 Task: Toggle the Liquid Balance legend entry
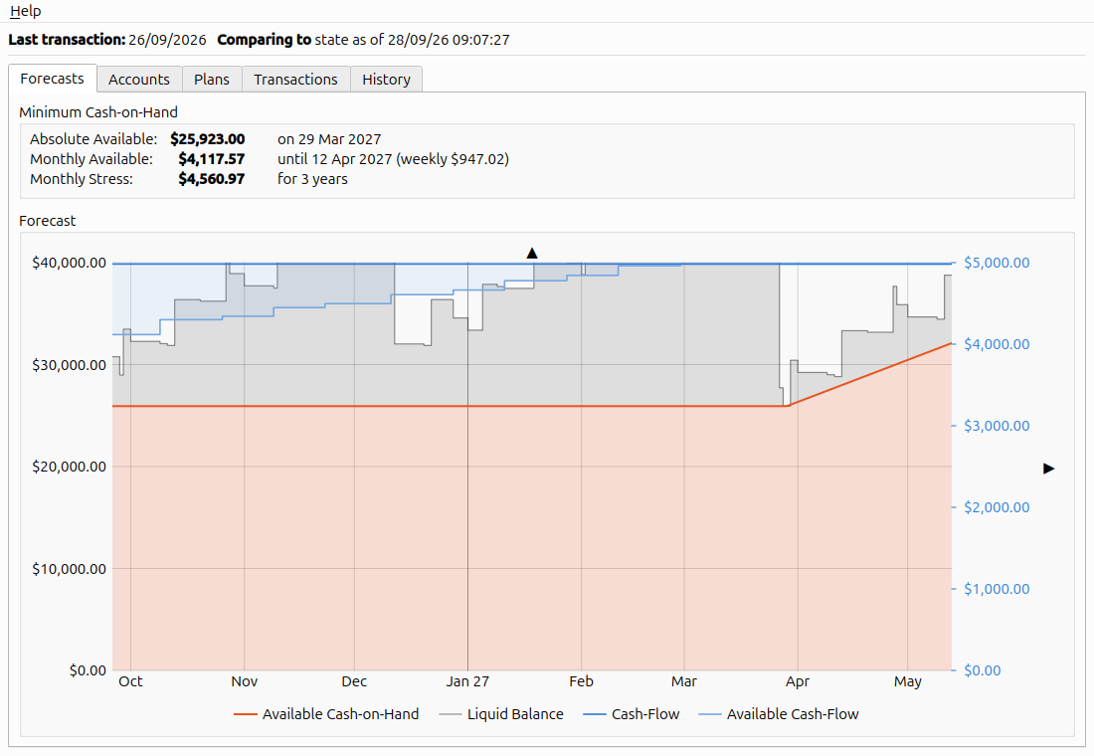coord(501,714)
